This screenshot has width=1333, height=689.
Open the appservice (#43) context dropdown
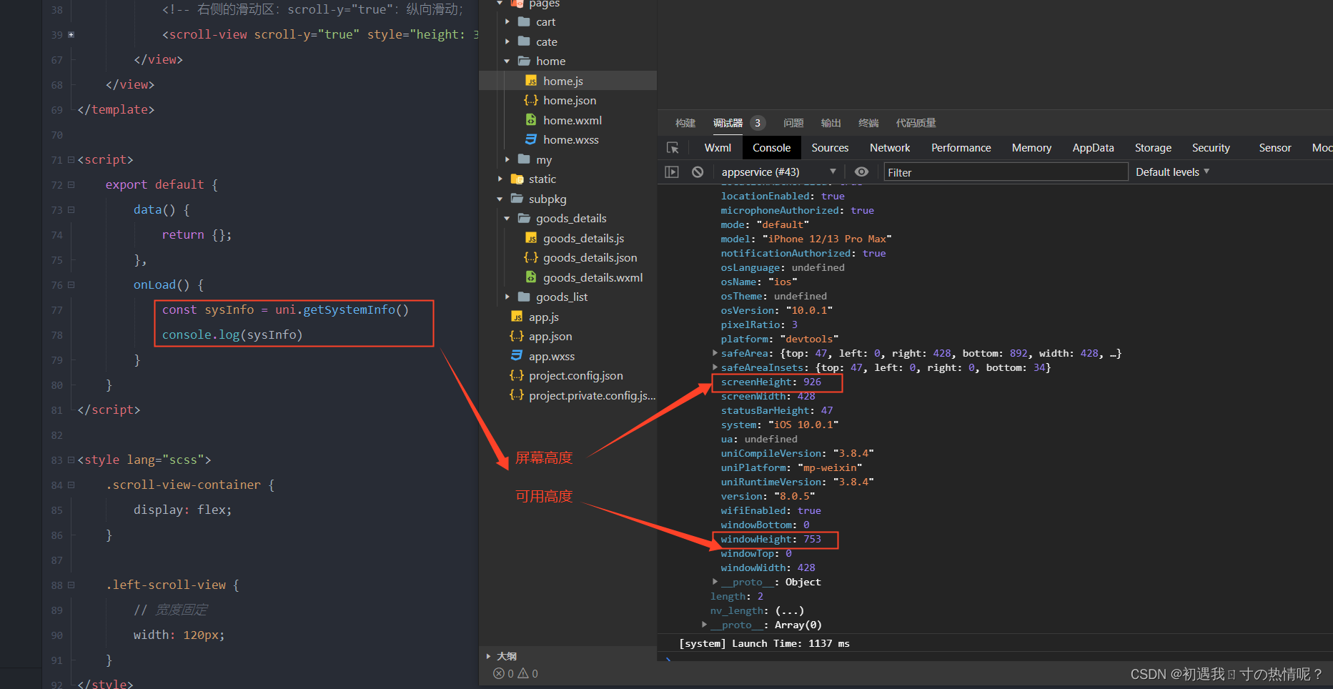[778, 172]
